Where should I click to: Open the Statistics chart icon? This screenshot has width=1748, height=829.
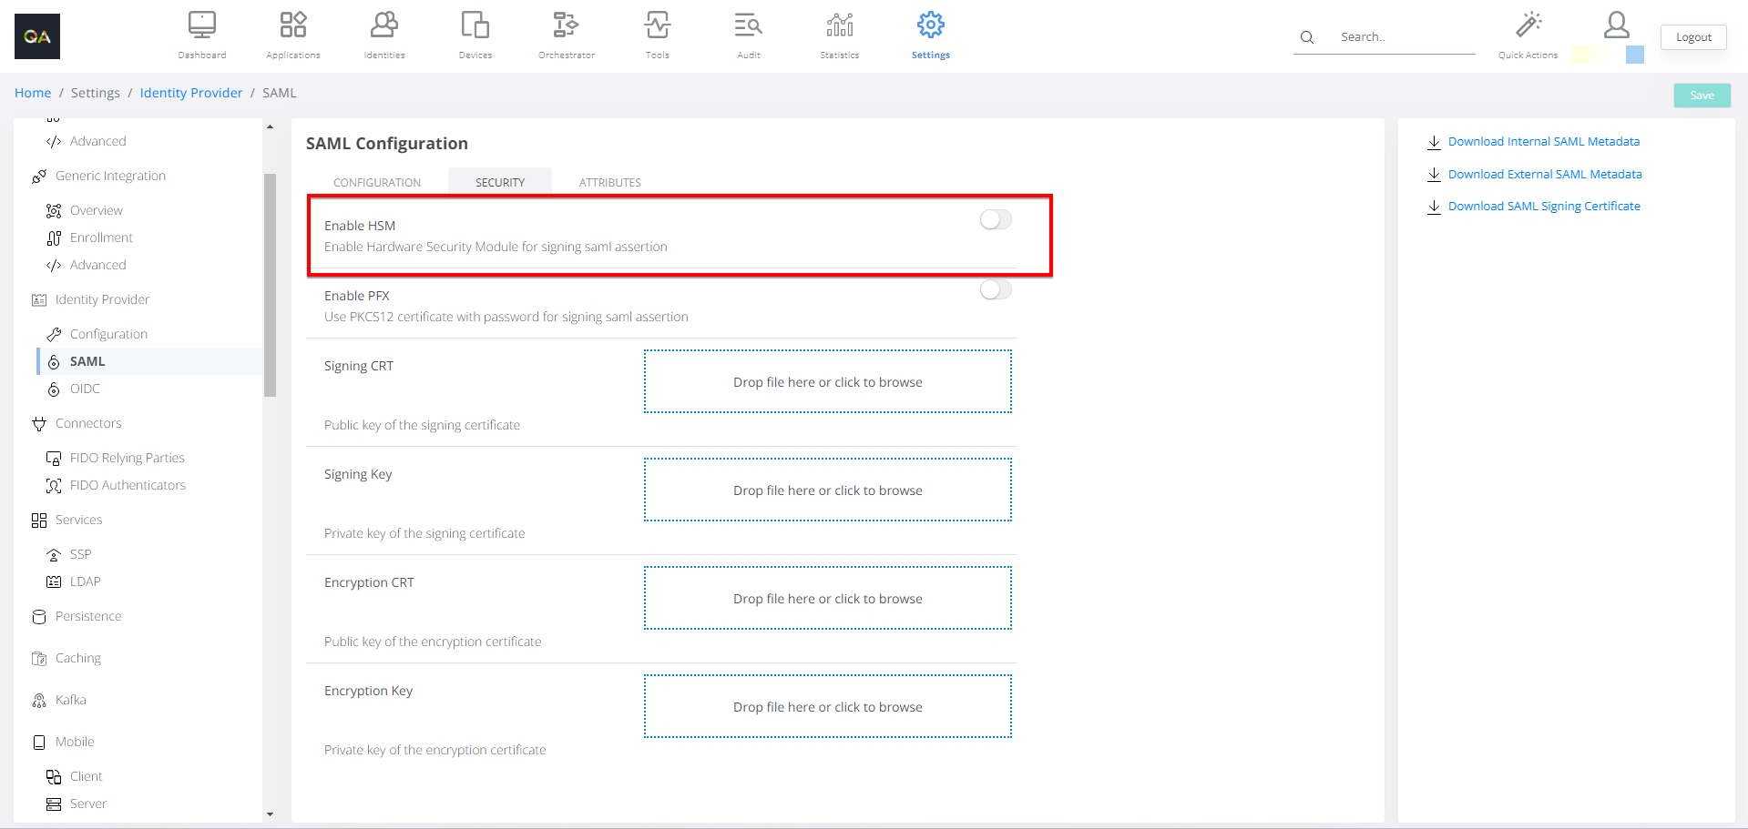click(x=839, y=25)
